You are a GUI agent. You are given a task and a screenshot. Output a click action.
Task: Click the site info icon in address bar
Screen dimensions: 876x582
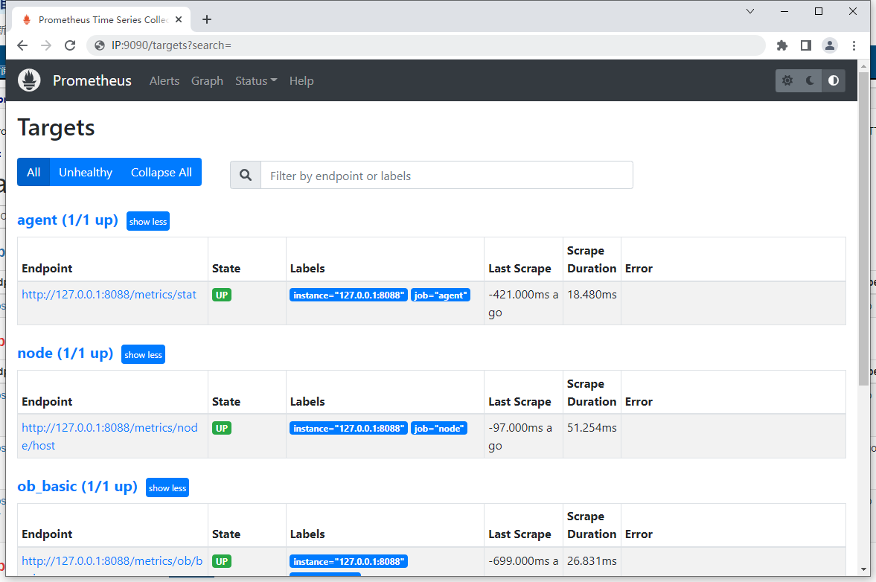tap(100, 45)
